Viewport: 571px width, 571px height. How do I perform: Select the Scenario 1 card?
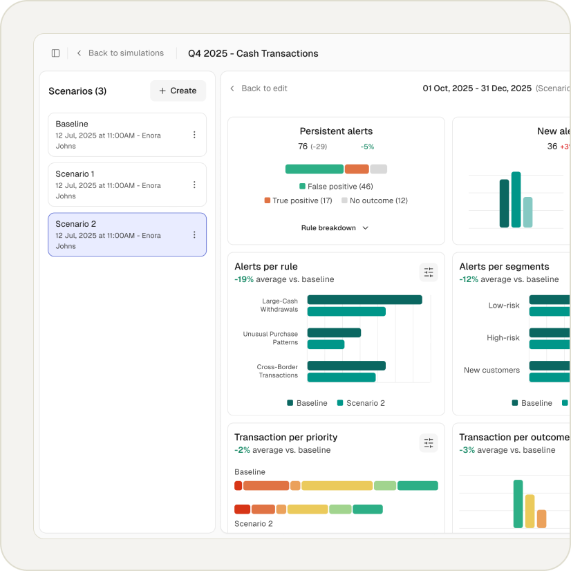click(x=127, y=185)
